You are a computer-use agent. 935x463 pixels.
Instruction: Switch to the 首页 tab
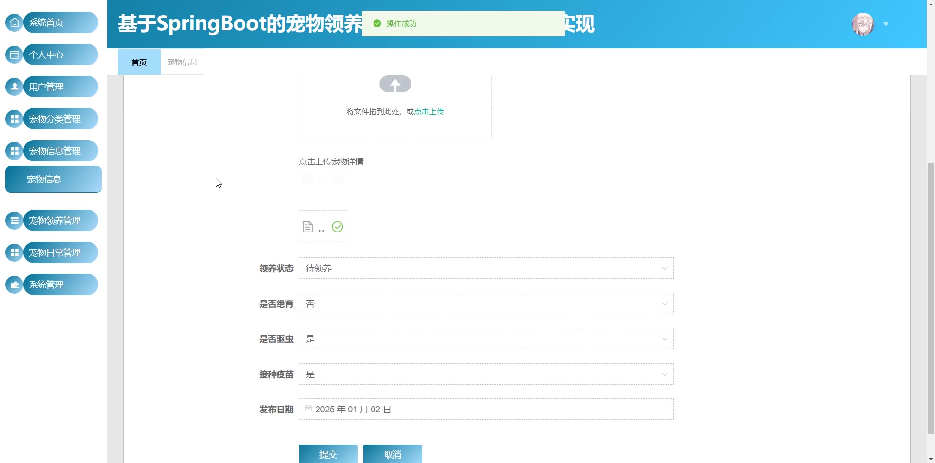(139, 62)
